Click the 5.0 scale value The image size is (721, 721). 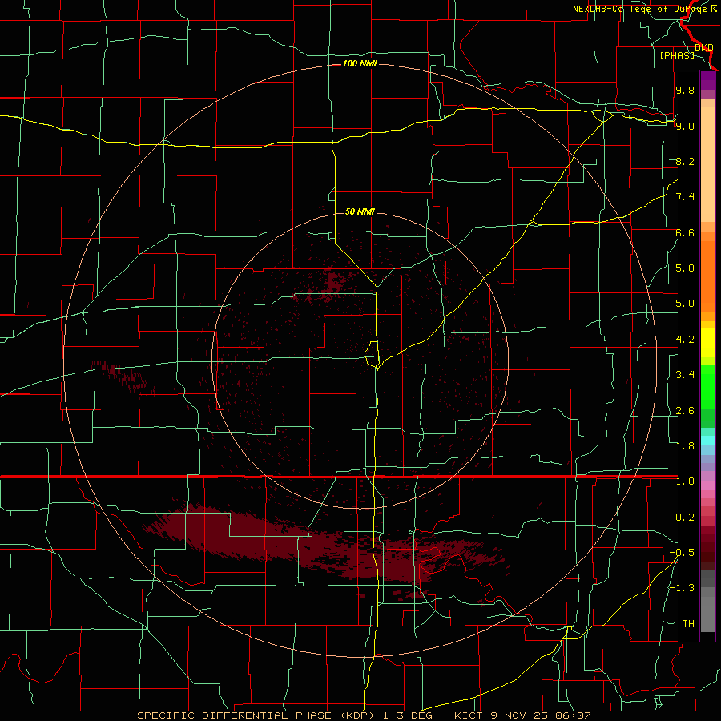685,304
